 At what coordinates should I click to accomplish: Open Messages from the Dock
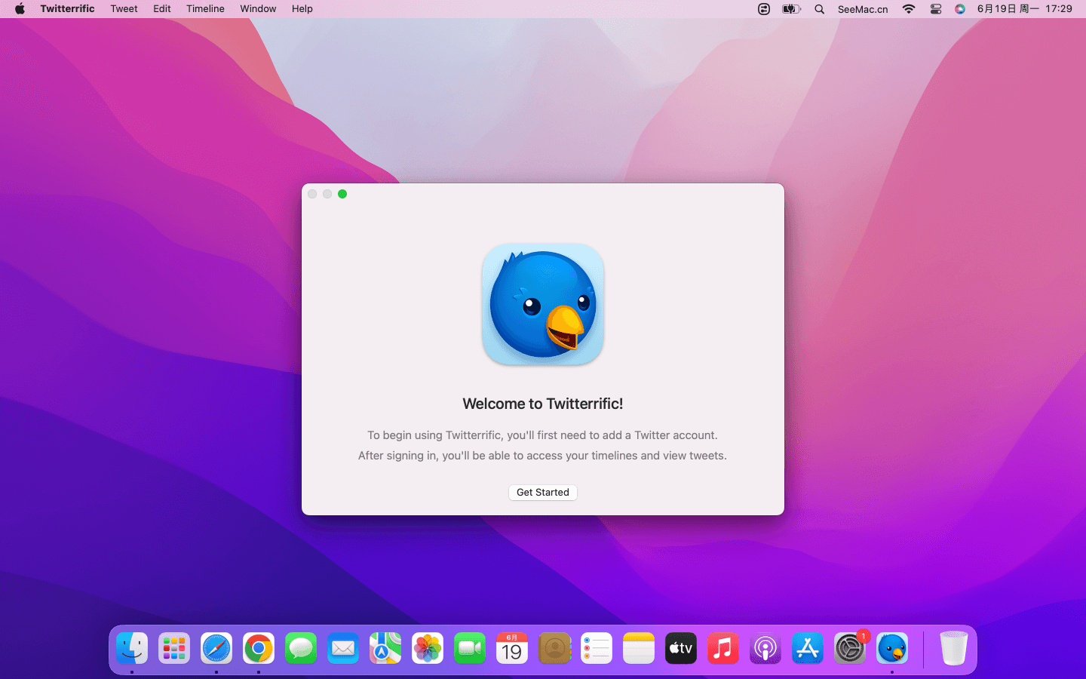(301, 648)
